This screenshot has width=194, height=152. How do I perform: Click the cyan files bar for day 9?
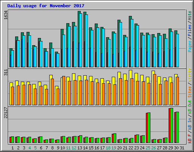[x=58, y=60]
